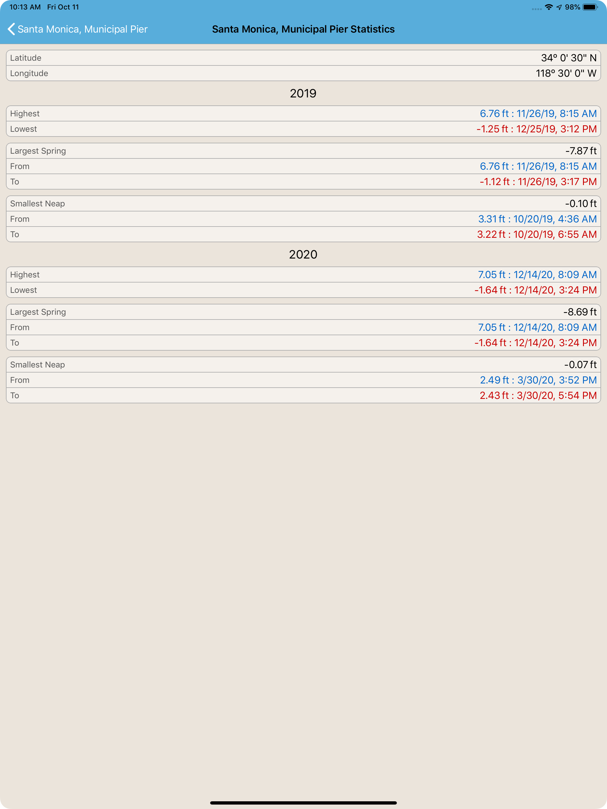
Task: Tap the battery indicator icon
Action: 590,7
